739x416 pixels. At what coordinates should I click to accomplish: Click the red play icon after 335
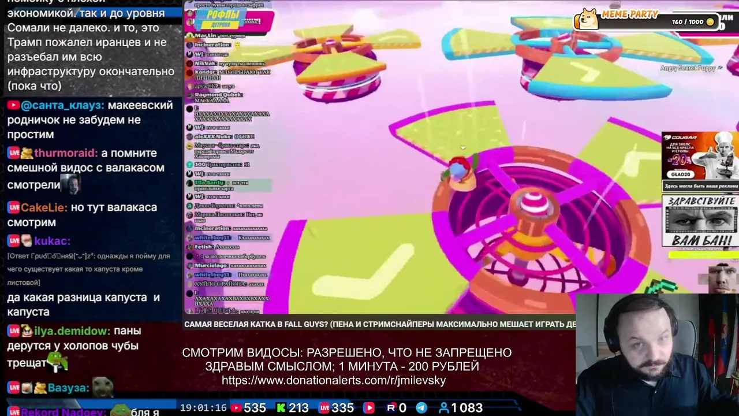point(369,408)
